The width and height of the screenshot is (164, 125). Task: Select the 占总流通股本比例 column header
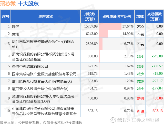[117, 17]
